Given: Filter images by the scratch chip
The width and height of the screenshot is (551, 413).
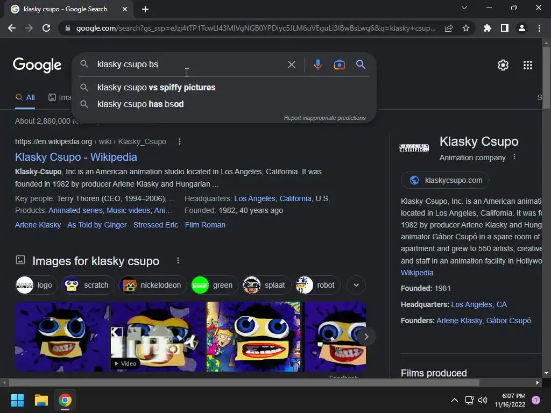Looking at the screenshot, I should [88, 285].
